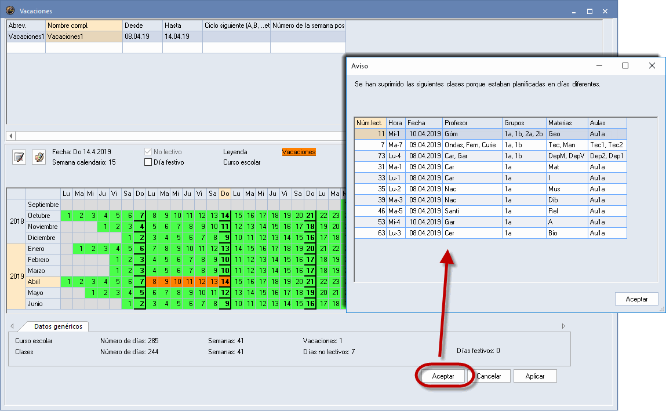The image size is (666, 411).
Task: Select Abril month row label
Action: coord(43,282)
